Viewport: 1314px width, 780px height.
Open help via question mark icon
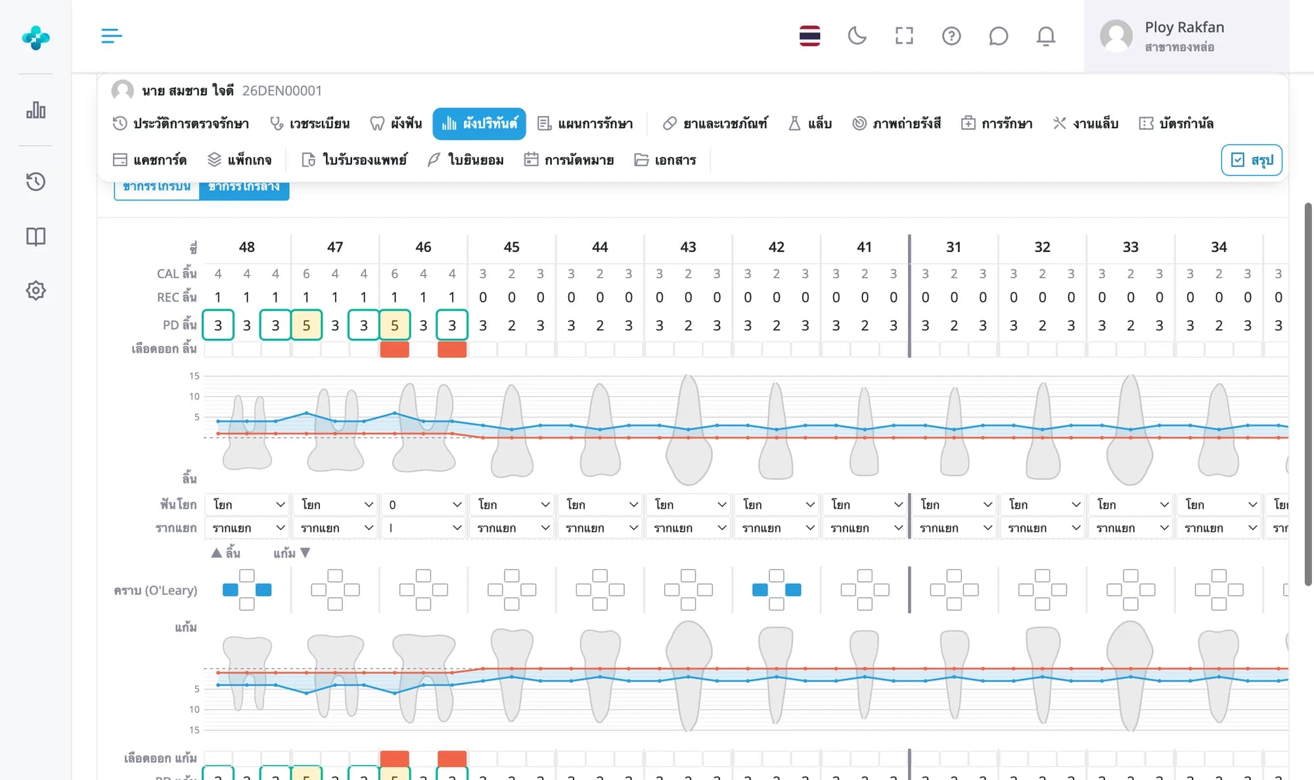951,35
